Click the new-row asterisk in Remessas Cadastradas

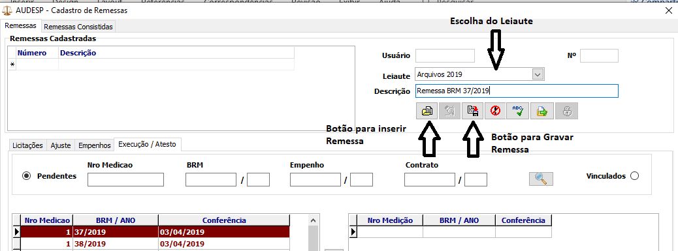[12, 65]
